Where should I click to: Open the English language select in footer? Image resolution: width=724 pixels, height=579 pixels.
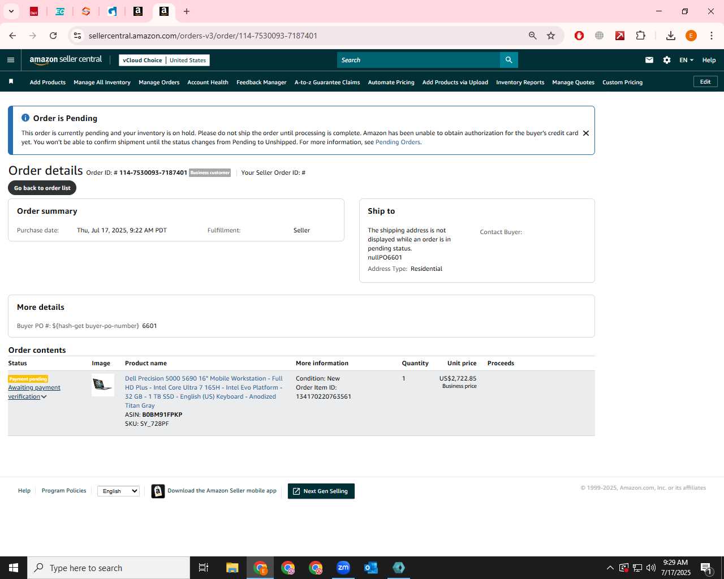tap(118, 491)
